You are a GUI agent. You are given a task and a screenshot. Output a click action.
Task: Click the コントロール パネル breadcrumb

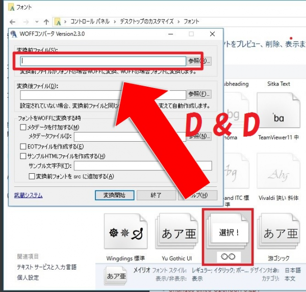[x=90, y=21]
